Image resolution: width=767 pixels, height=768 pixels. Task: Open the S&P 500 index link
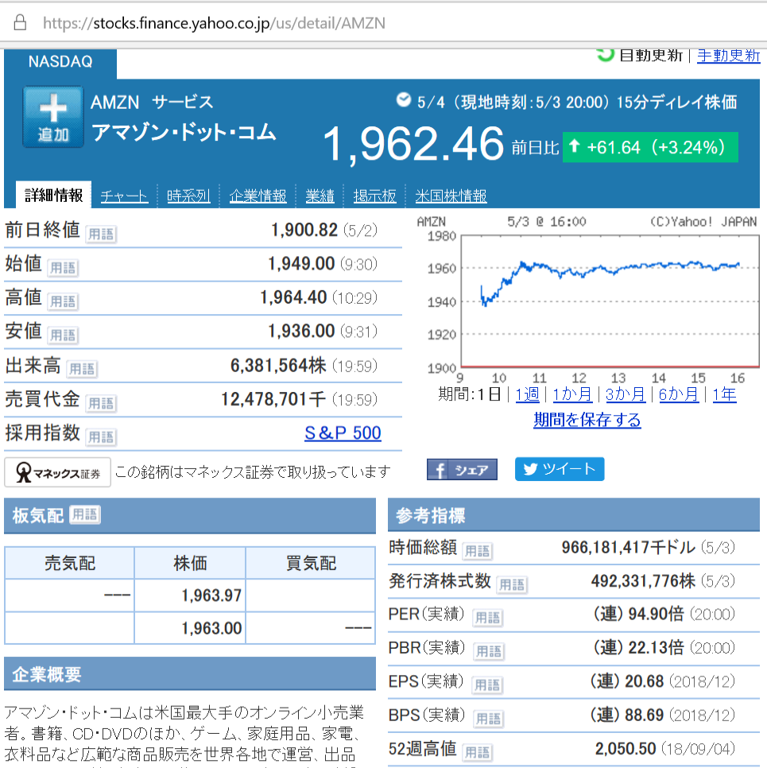tap(343, 433)
